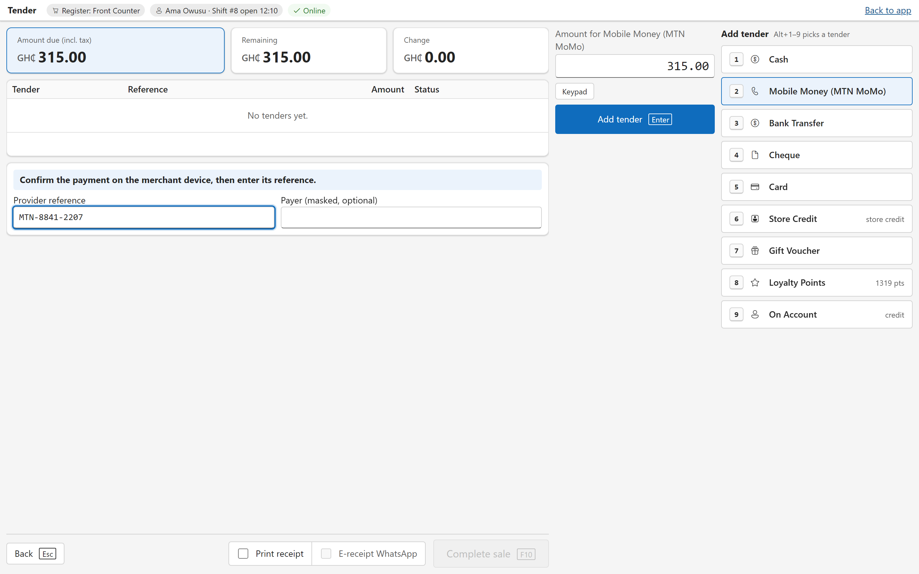Click the Cheque document icon
This screenshot has width=919, height=574.
[755, 155]
